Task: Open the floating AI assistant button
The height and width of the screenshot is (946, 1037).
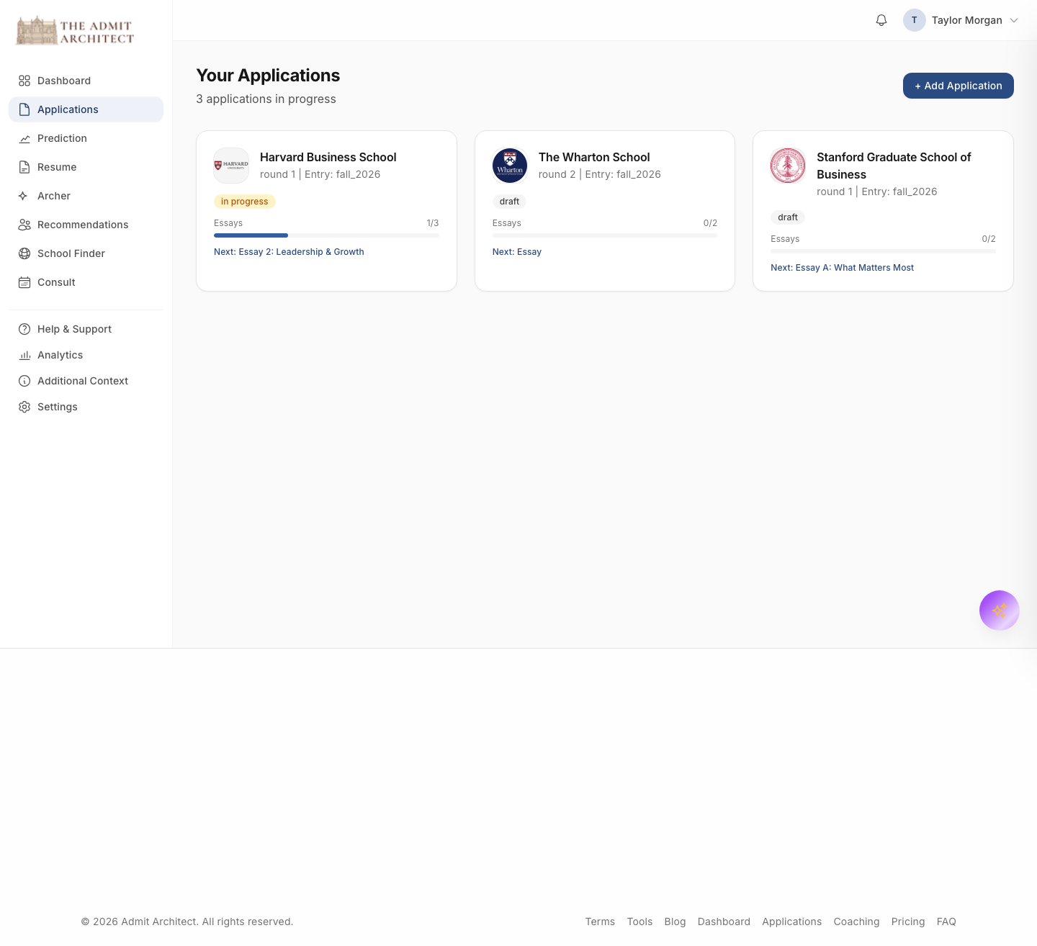Action: [1000, 610]
